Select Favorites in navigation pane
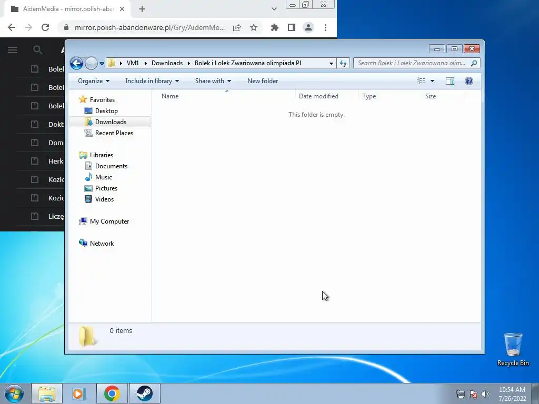Screen dimensions: 539x404 point(102,99)
